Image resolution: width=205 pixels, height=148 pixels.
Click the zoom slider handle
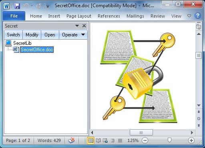(169, 140)
